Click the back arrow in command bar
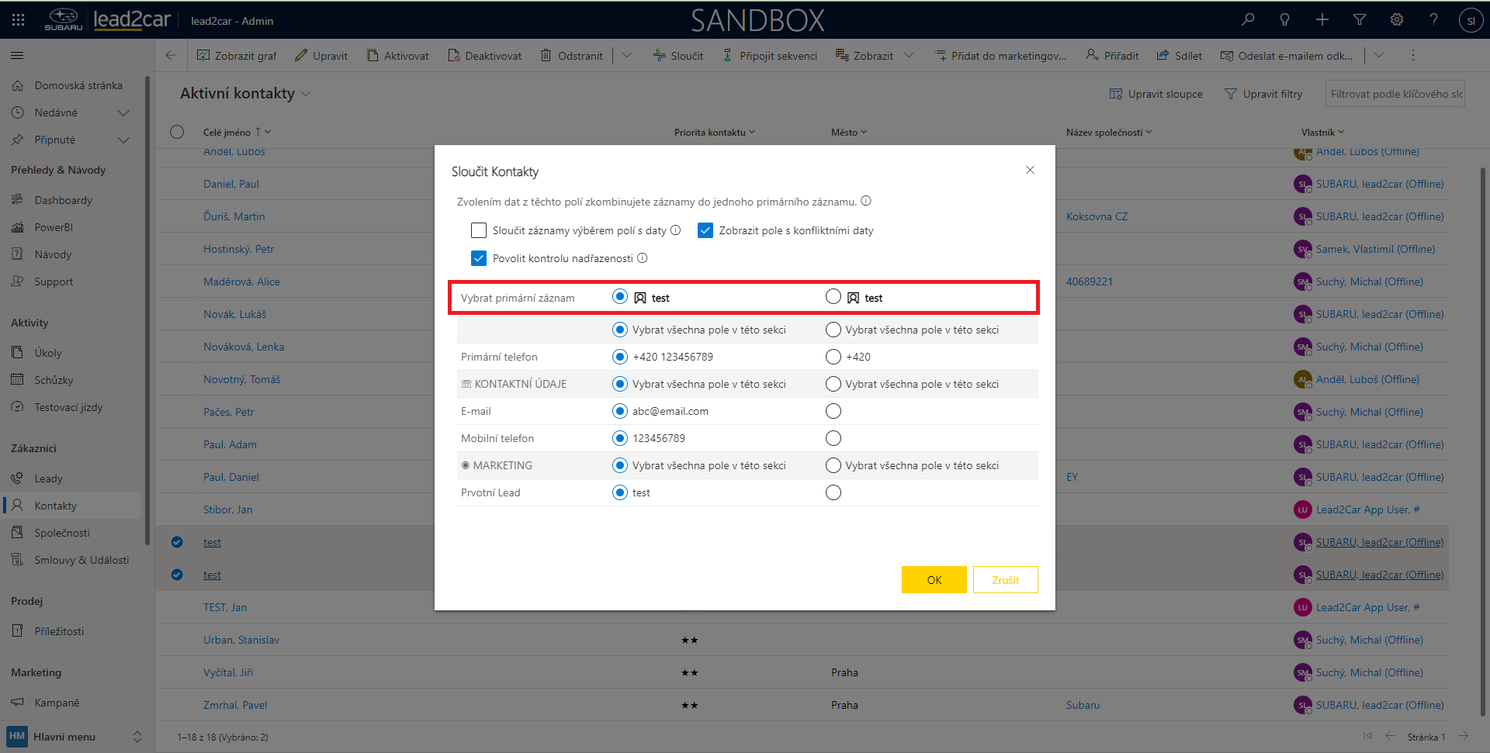Image resolution: width=1490 pixels, height=753 pixels. coord(172,56)
